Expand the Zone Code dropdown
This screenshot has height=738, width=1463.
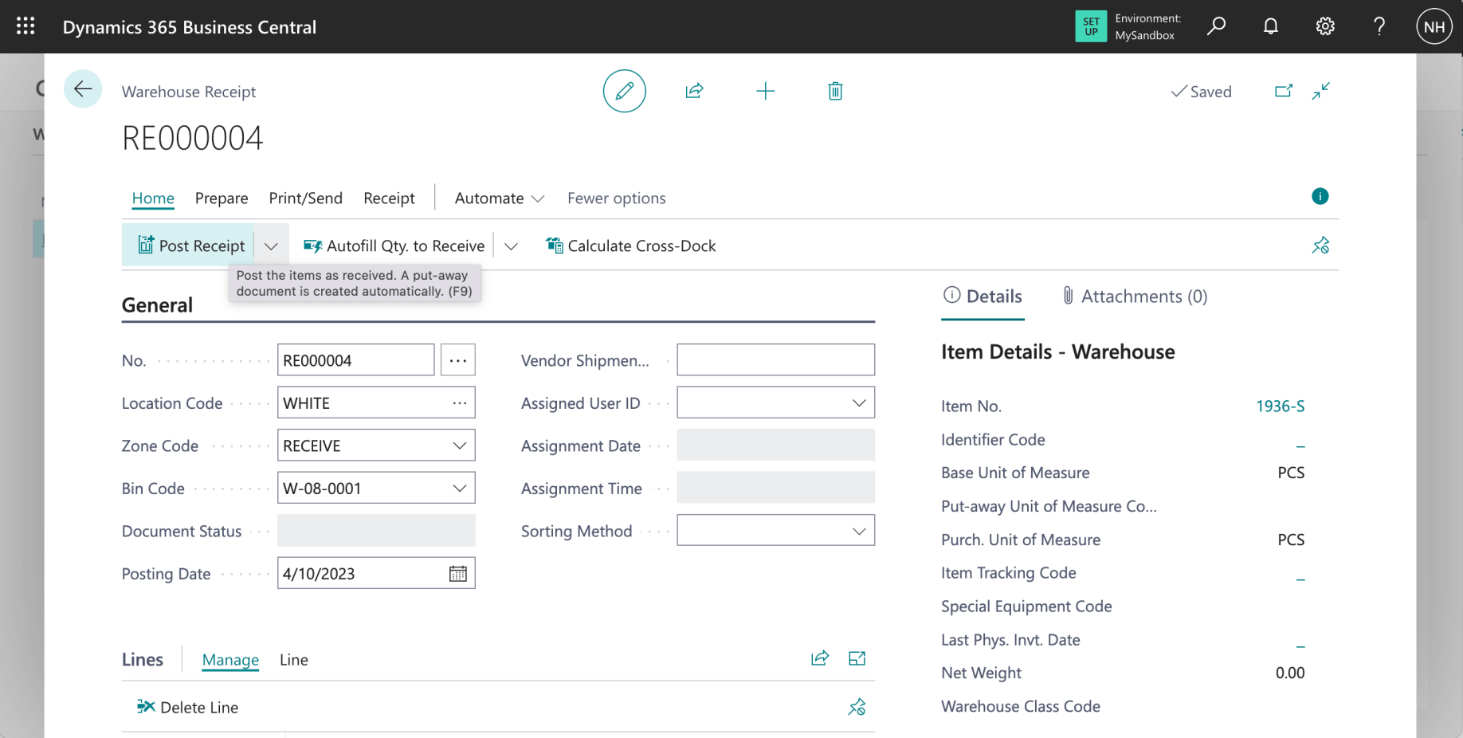coord(460,446)
